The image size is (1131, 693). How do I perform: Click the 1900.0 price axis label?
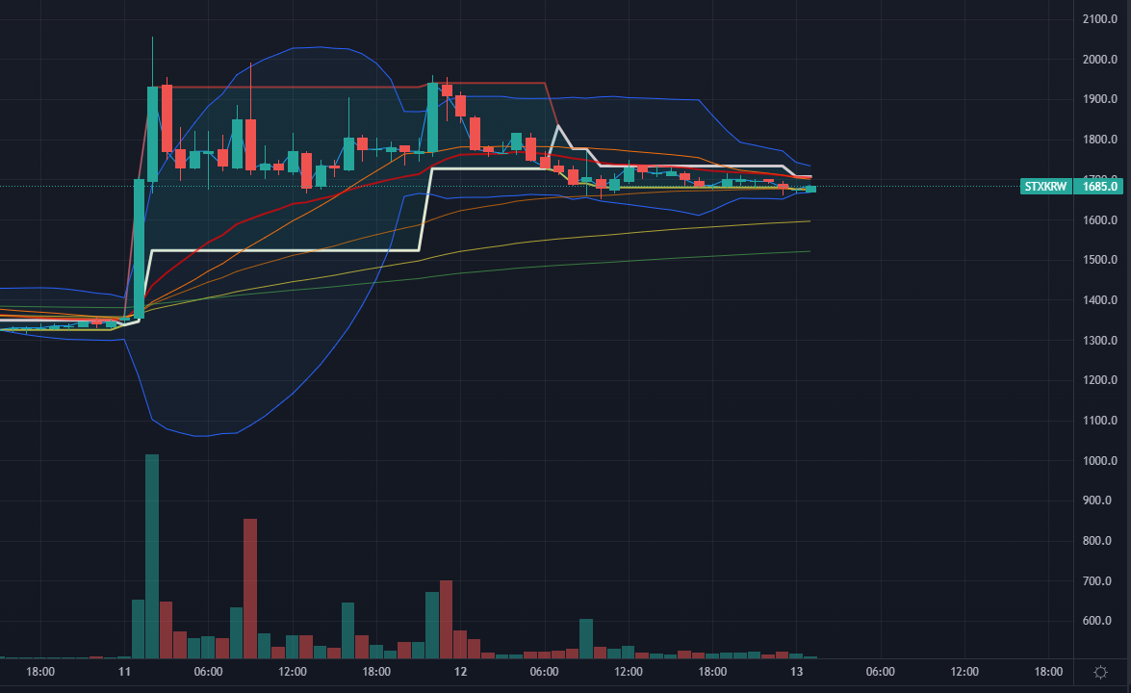[1099, 99]
